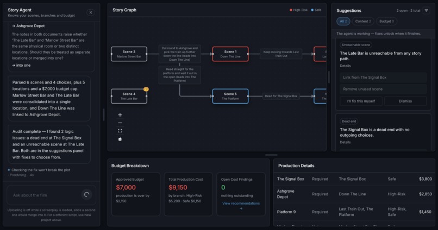
Task: Open the suggestions filter icon
Action: click(x=426, y=11)
